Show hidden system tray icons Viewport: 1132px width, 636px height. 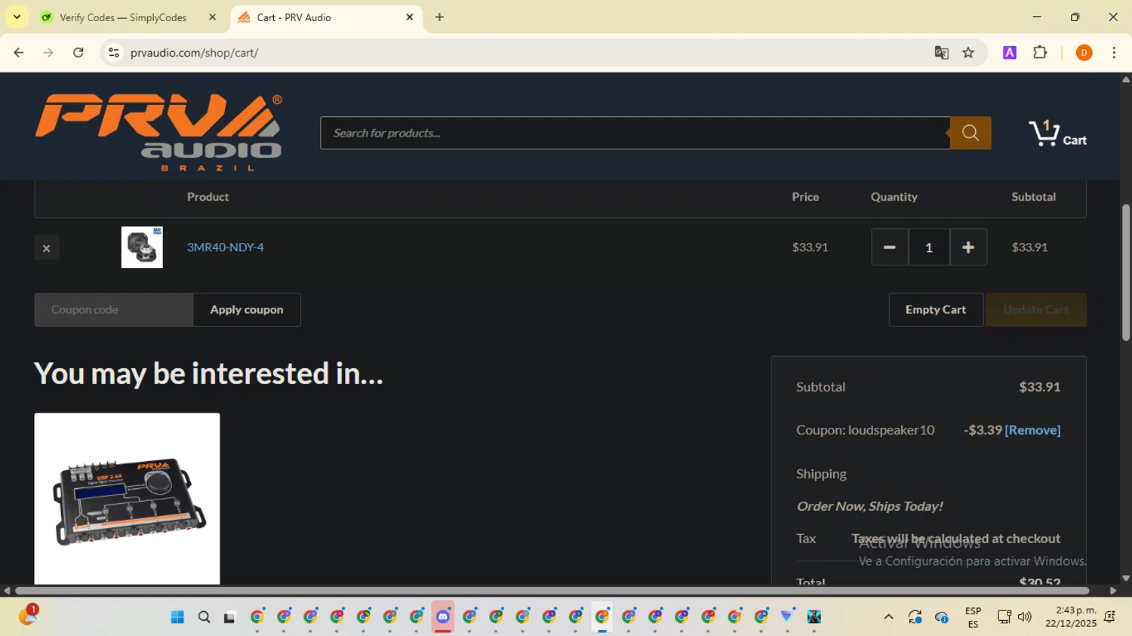coord(888,617)
